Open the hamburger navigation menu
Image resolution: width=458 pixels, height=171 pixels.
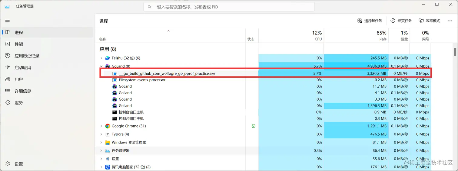[x=8, y=20]
